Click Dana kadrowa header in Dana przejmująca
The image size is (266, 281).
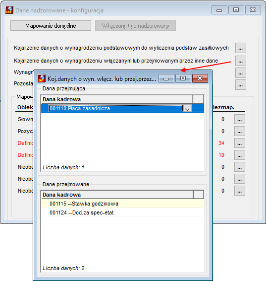(117, 99)
